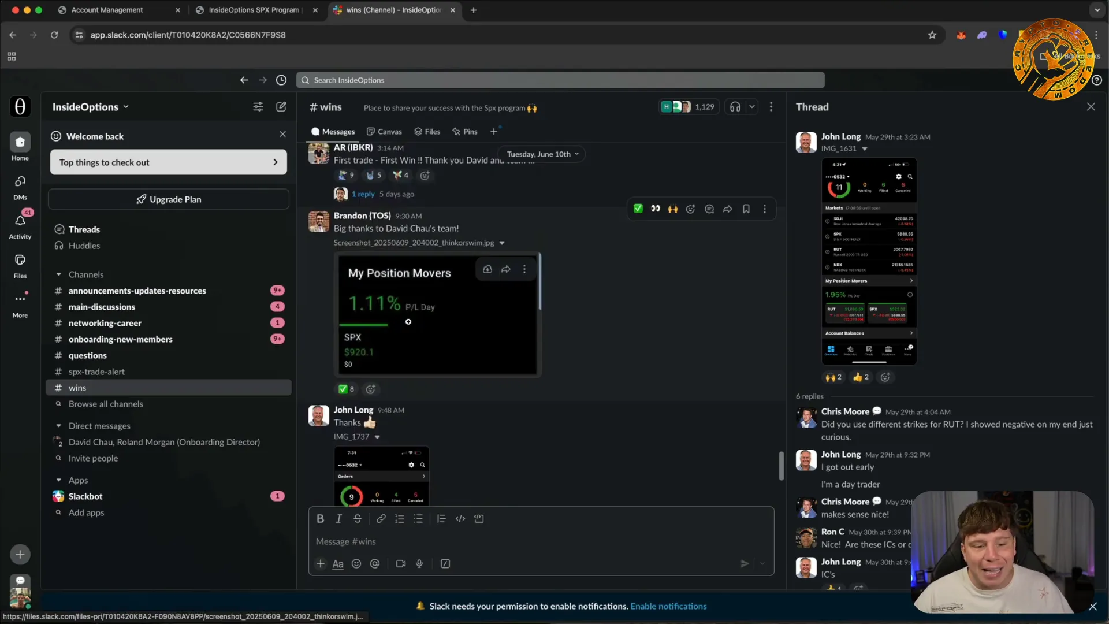Click the Message #wins input box
Screen dimensions: 1109x624
click(541, 541)
